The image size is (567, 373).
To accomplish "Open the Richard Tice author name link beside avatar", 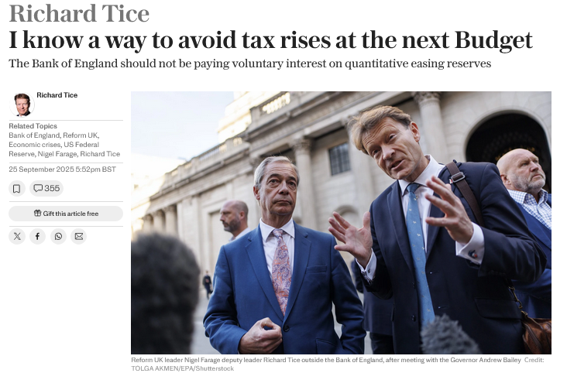I will 57,95.
